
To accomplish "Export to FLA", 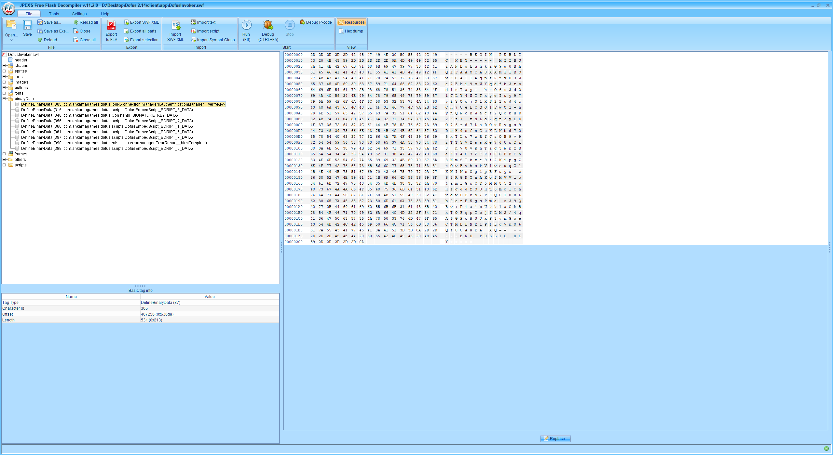I will pos(111,31).
